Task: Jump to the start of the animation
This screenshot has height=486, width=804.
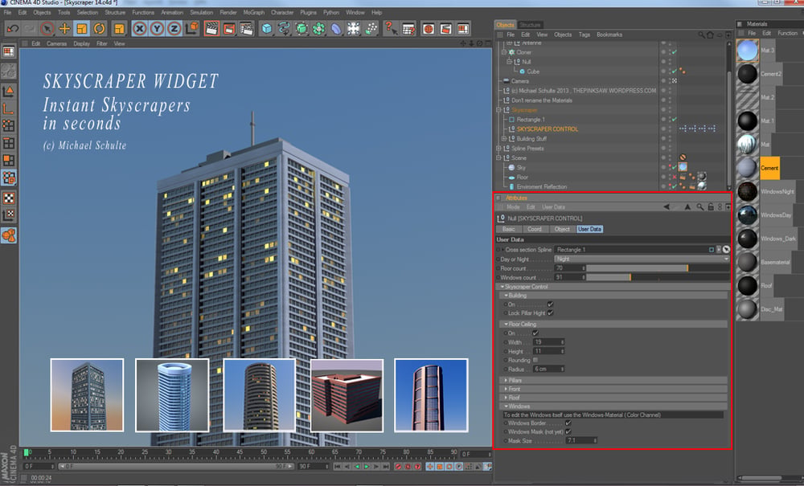Action: 338,467
